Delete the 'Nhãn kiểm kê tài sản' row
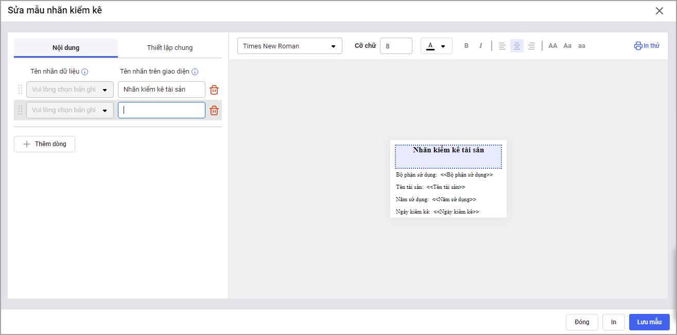This screenshot has height=335, width=677. tap(214, 90)
